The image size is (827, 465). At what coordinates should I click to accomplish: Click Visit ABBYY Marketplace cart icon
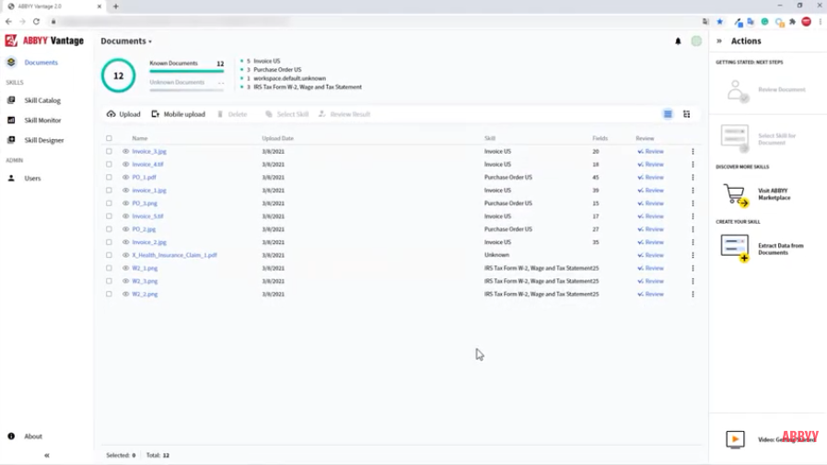[x=736, y=194]
